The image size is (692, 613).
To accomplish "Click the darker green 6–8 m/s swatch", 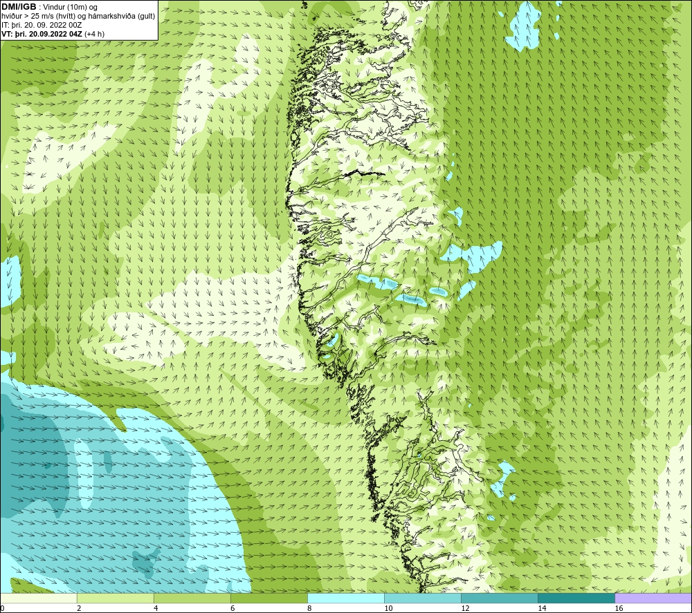I will (268, 598).
